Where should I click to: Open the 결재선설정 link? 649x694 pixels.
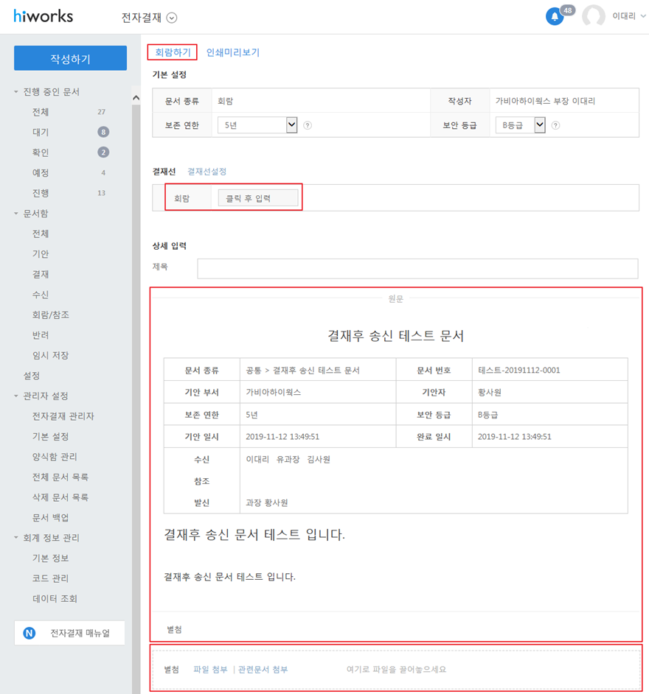click(x=206, y=171)
